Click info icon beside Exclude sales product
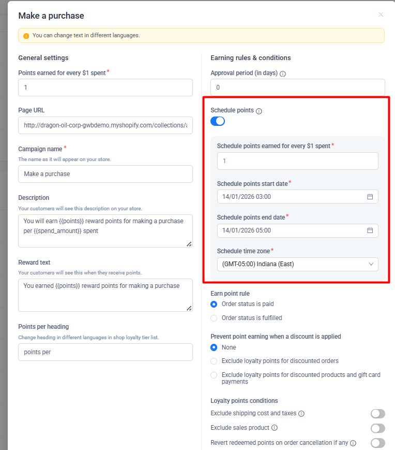 click(275, 428)
